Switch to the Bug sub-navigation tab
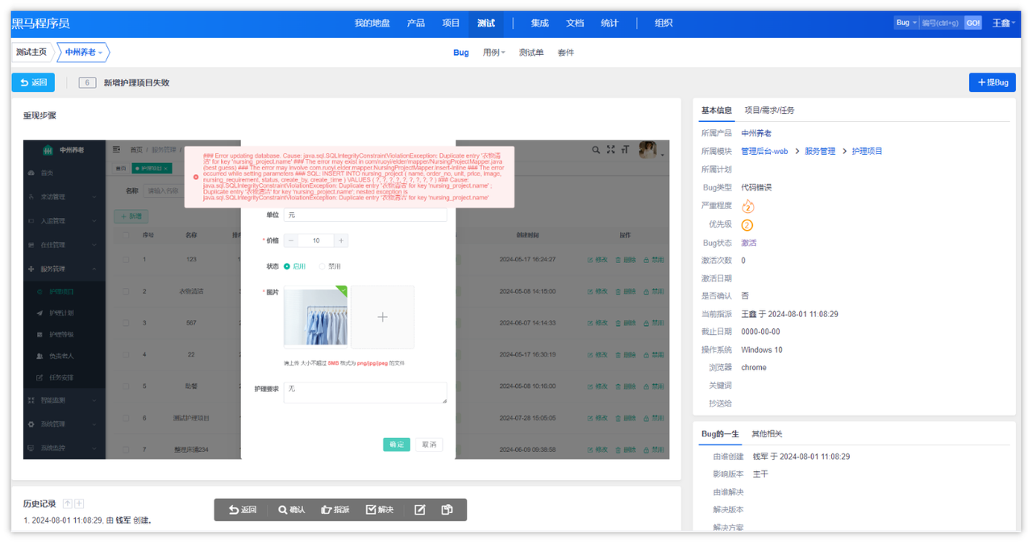Screen dimensions: 1032x543 [461, 52]
